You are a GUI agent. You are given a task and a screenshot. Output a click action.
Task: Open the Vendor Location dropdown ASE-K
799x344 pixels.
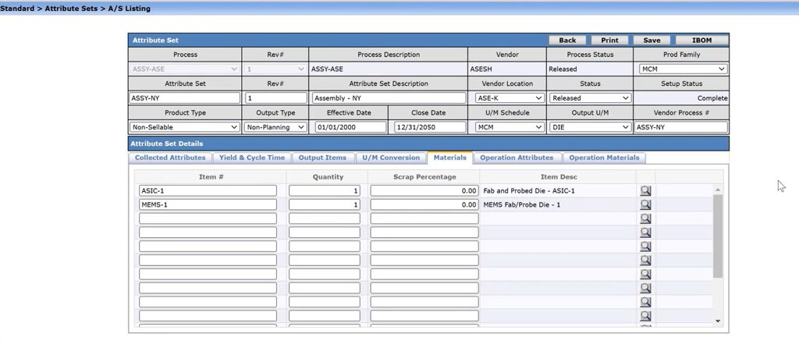tap(510, 98)
